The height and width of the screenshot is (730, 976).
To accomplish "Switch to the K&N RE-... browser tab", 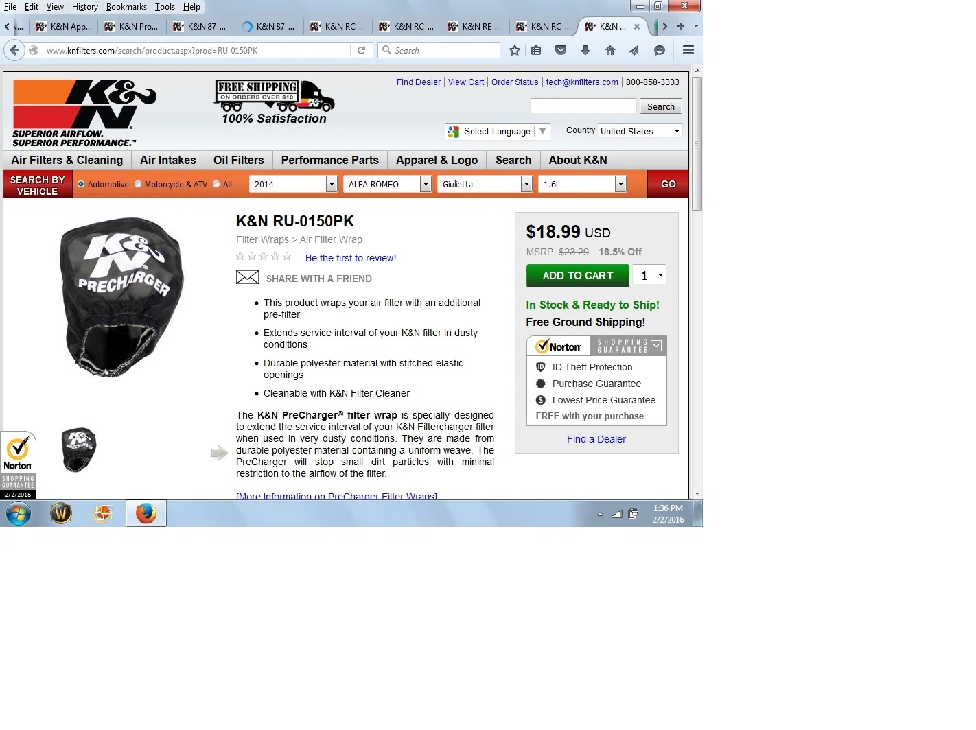I will [475, 26].
